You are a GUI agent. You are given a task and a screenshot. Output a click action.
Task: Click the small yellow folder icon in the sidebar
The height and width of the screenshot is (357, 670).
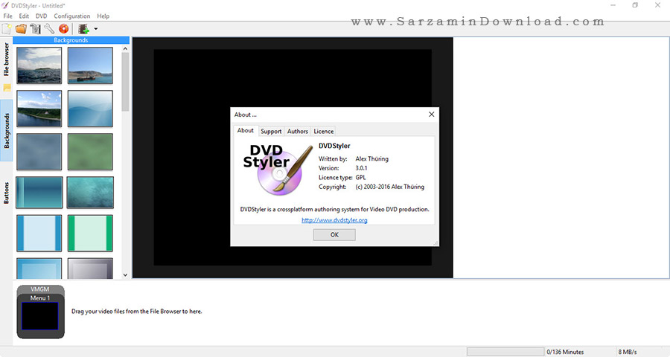click(7, 88)
